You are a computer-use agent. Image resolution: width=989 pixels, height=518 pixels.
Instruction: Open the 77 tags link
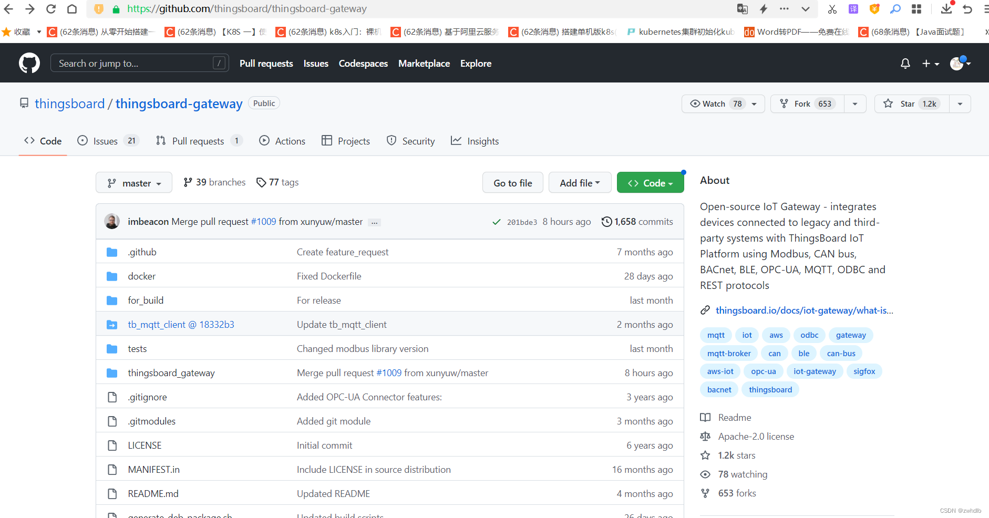click(277, 182)
